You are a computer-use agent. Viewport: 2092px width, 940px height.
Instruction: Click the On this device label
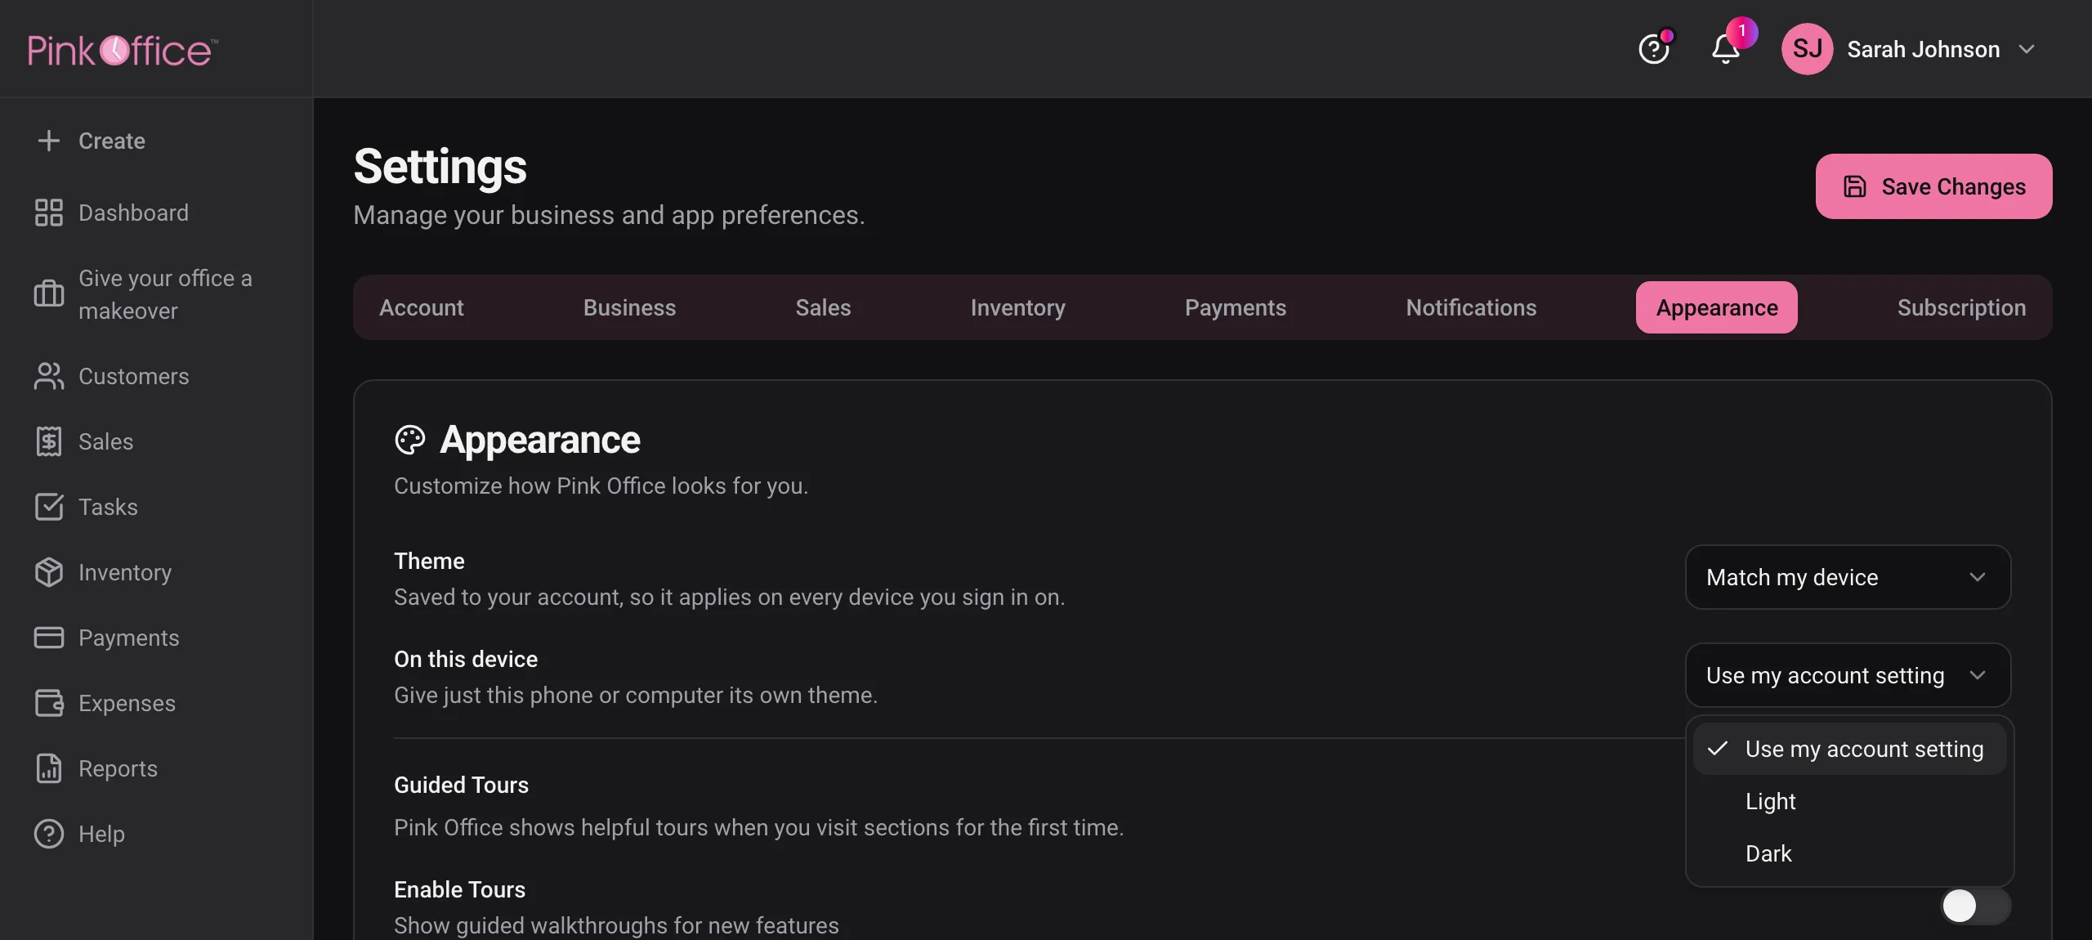click(x=466, y=659)
